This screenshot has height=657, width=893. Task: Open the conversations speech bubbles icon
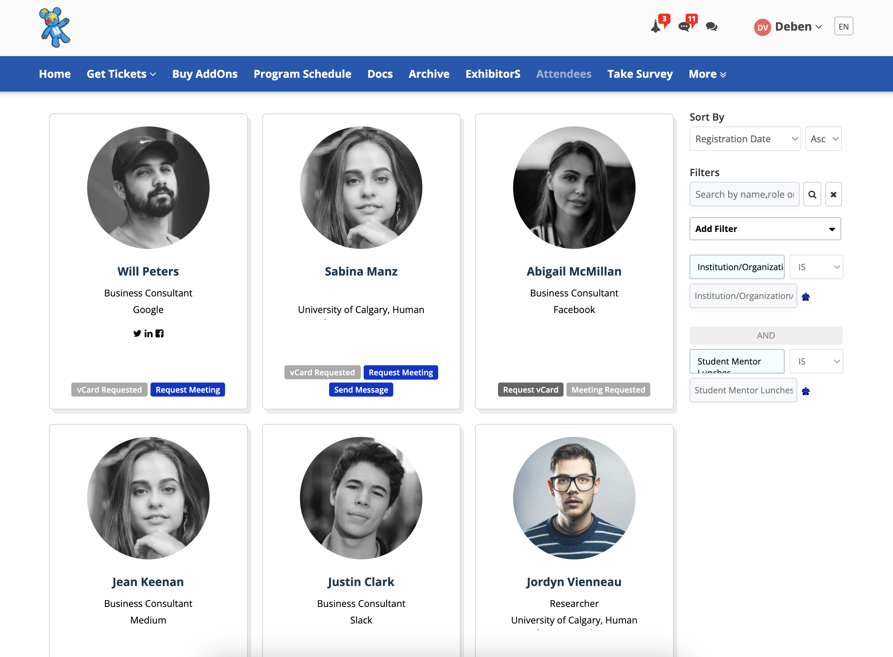[711, 27]
